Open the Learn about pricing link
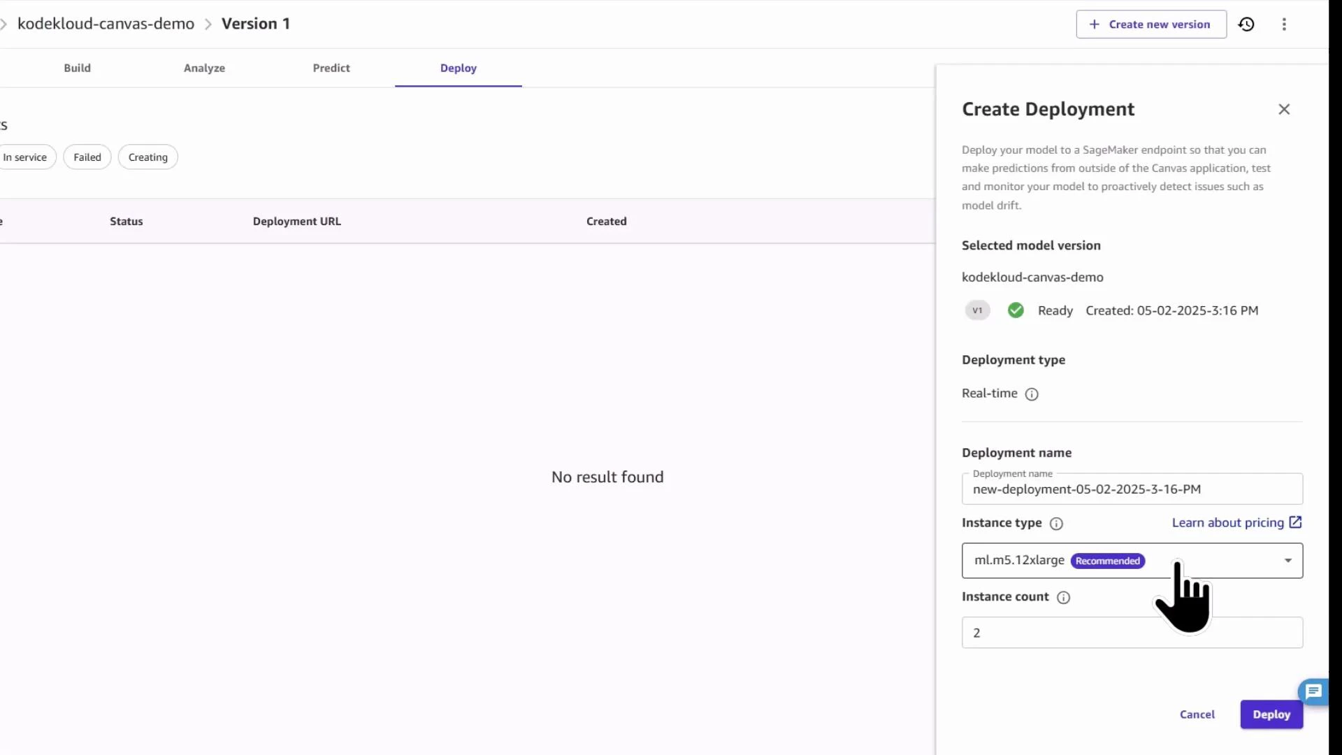 pos(1227,522)
